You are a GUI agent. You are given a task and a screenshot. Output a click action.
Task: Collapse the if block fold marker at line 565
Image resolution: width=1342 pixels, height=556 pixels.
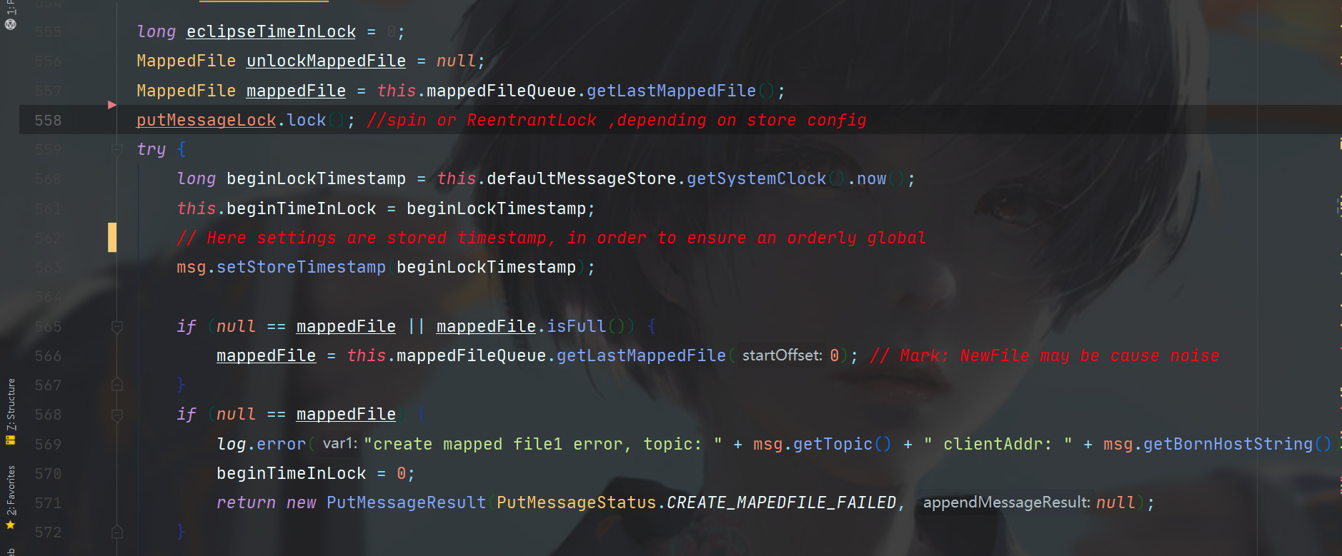coord(117,327)
